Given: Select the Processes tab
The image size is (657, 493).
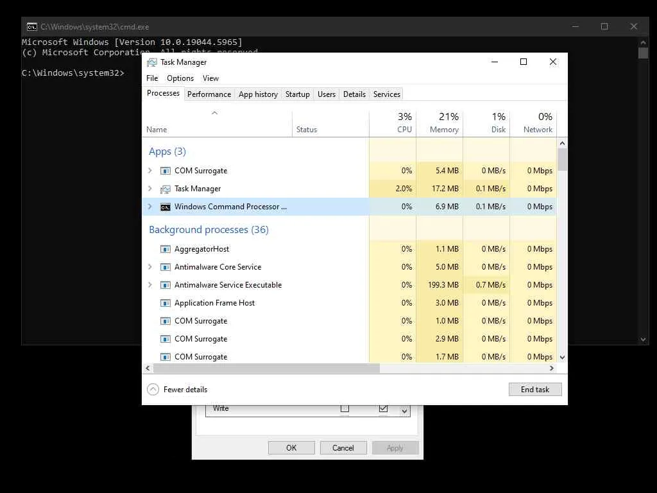Looking at the screenshot, I should 163,93.
